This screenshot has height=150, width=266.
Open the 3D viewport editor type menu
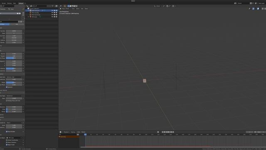[61, 6]
